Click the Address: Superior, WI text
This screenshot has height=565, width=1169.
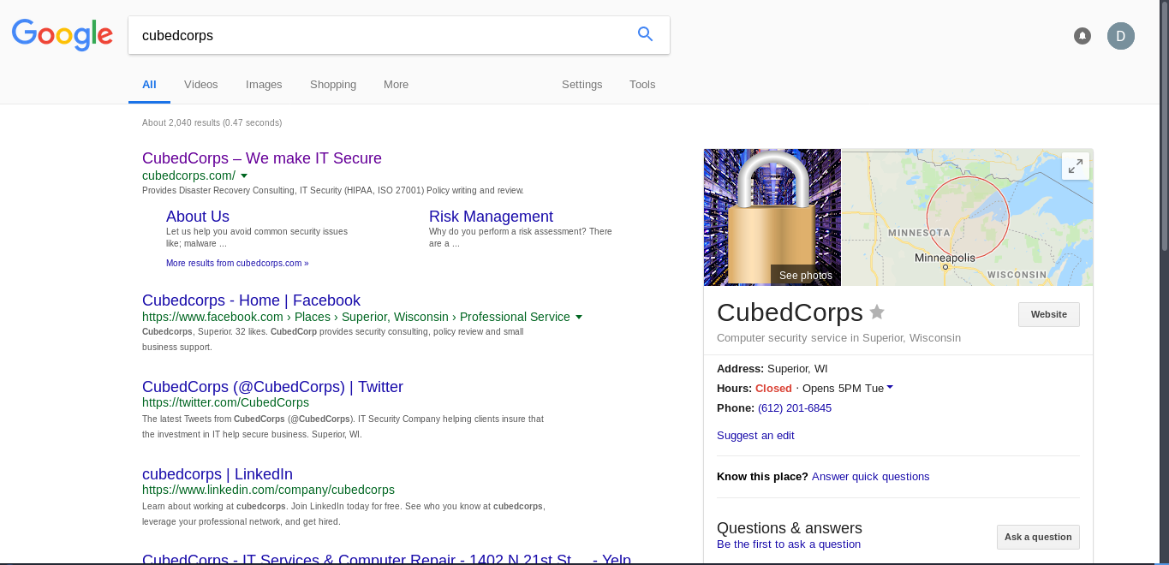pos(772,369)
